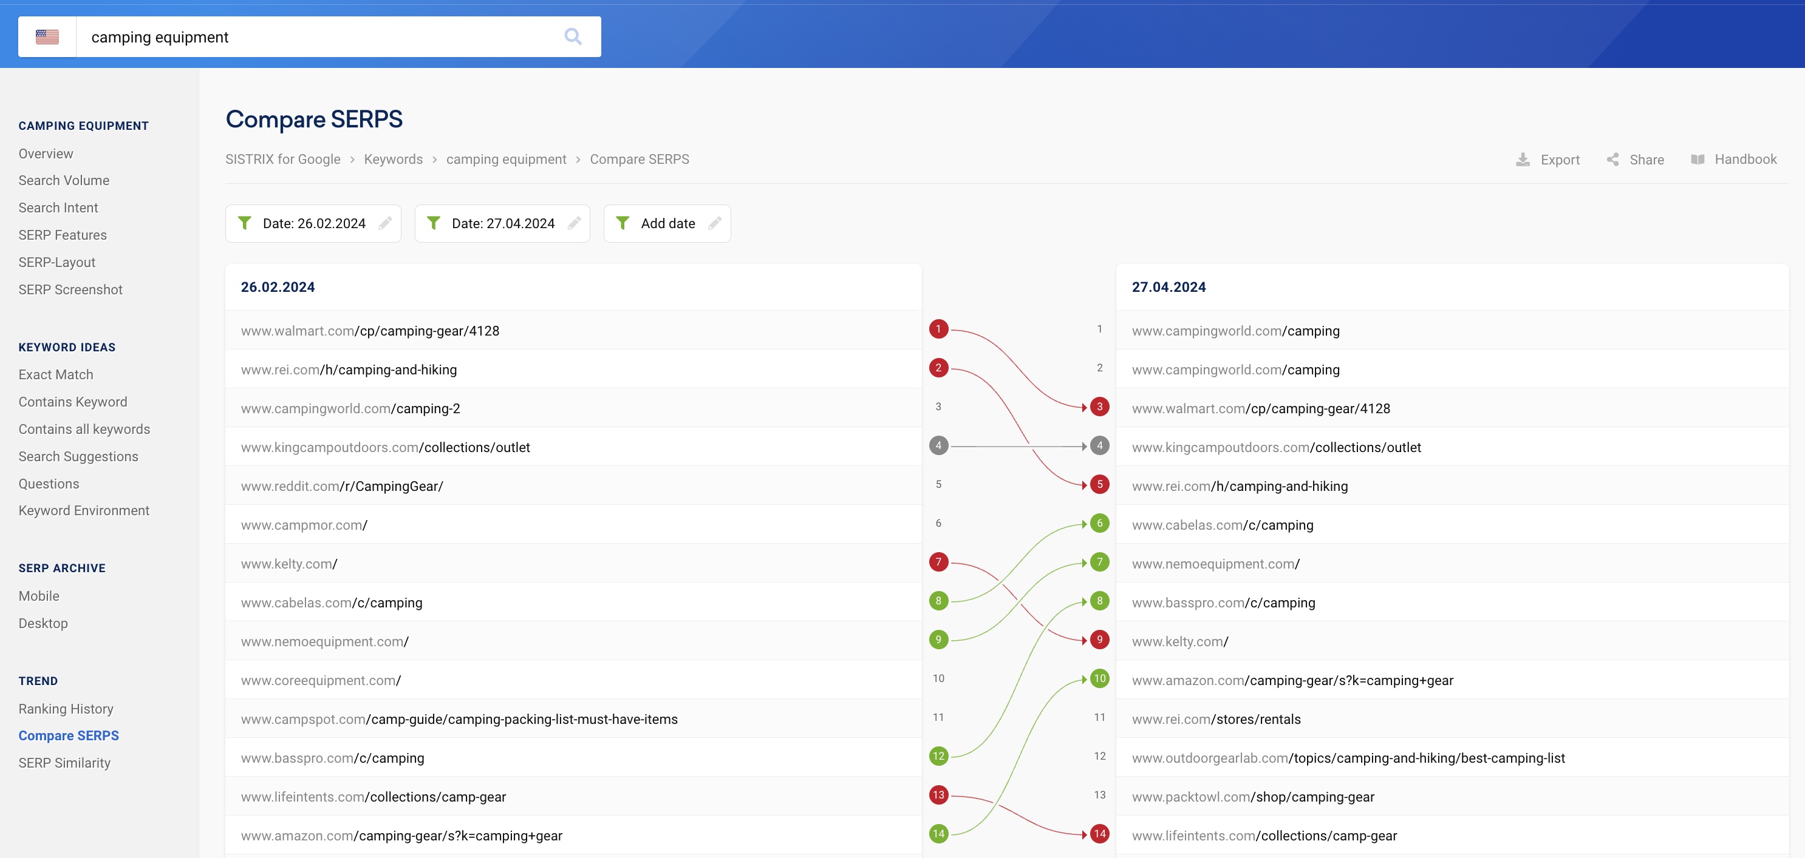
Task: Open the Mobile SERP archive
Action: click(x=38, y=596)
